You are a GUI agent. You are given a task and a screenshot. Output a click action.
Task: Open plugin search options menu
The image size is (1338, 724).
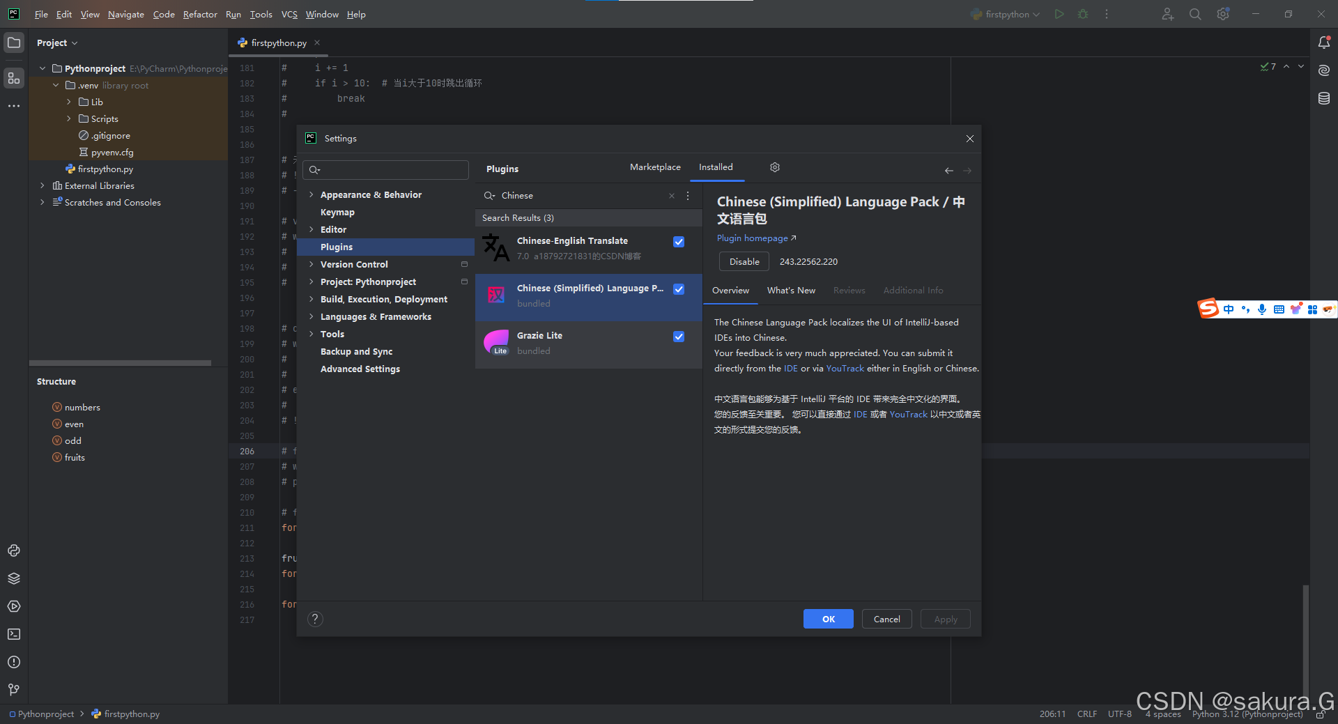688,196
